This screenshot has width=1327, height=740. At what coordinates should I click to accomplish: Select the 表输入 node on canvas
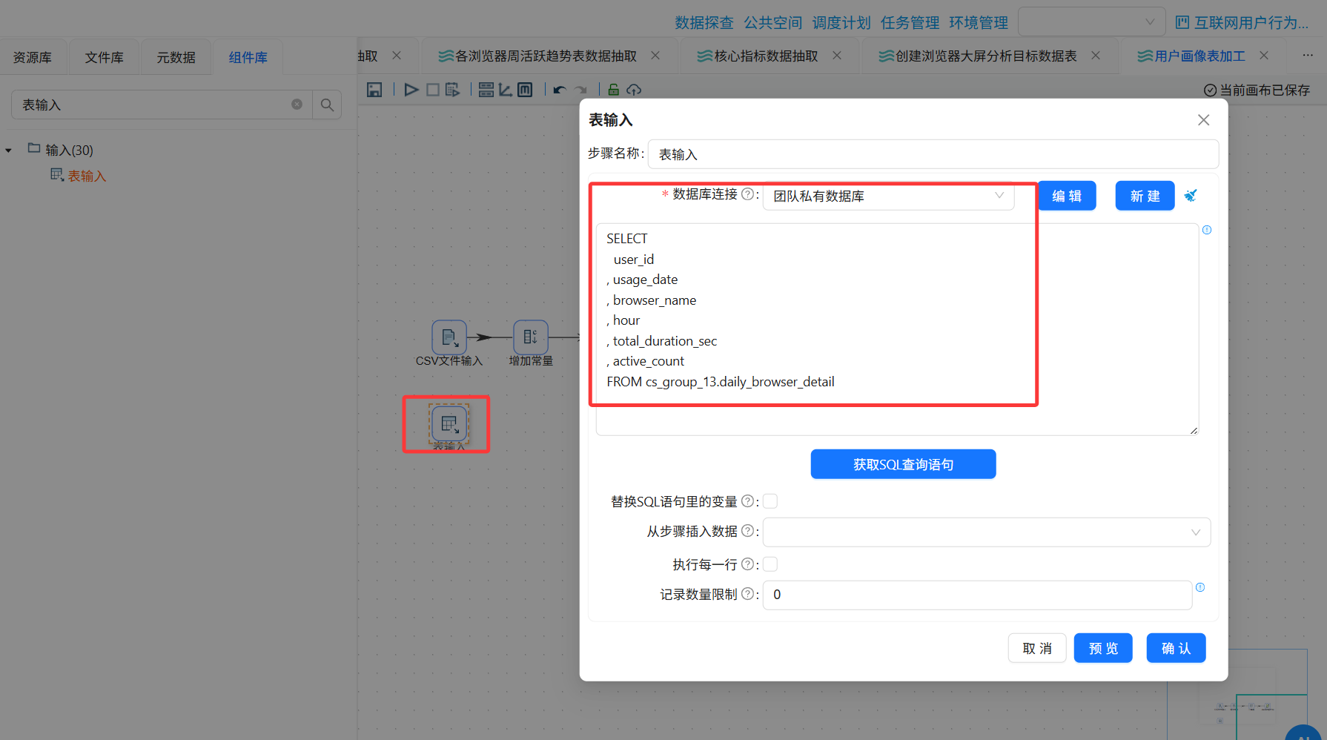tap(449, 423)
